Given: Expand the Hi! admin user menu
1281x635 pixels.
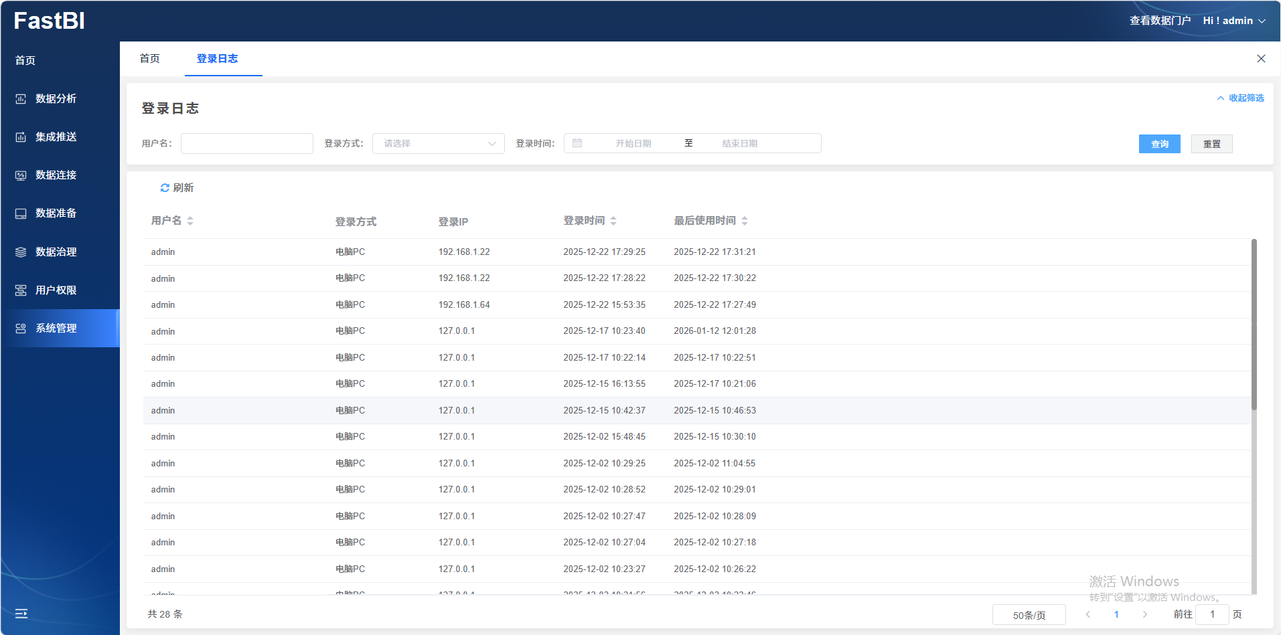Looking at the screenshot, I should tap(1233, 21).
